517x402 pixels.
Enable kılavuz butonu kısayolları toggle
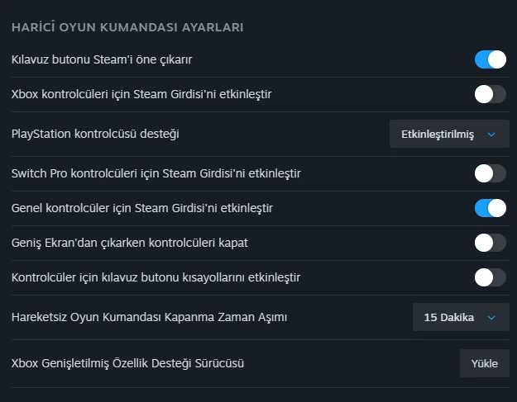point(490,277)
